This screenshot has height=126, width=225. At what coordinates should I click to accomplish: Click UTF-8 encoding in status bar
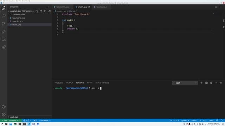tap(194, 120)
